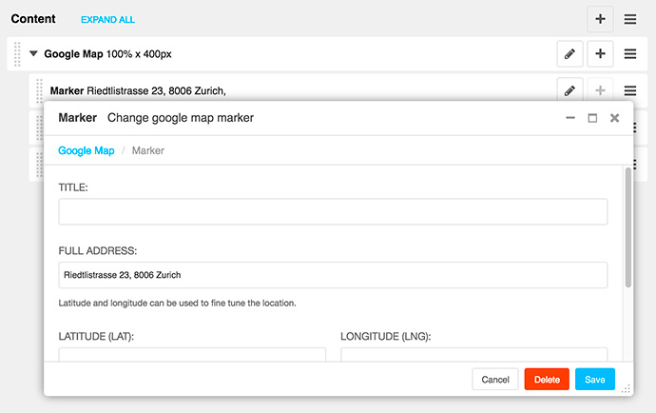Maximize the Marker dialog
The height and width of the screenshot is (413, 656).
pos(592,118)
